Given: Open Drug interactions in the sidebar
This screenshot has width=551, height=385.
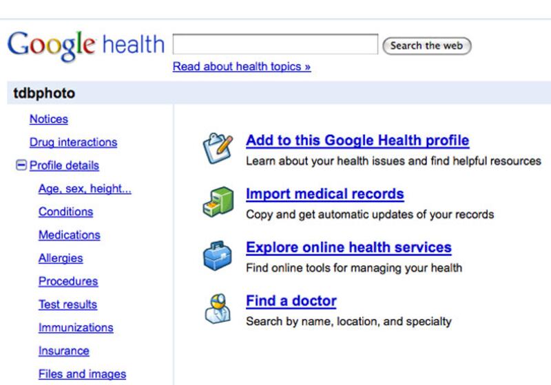Looking at the screenshot, I should click(x=73, y=142).
